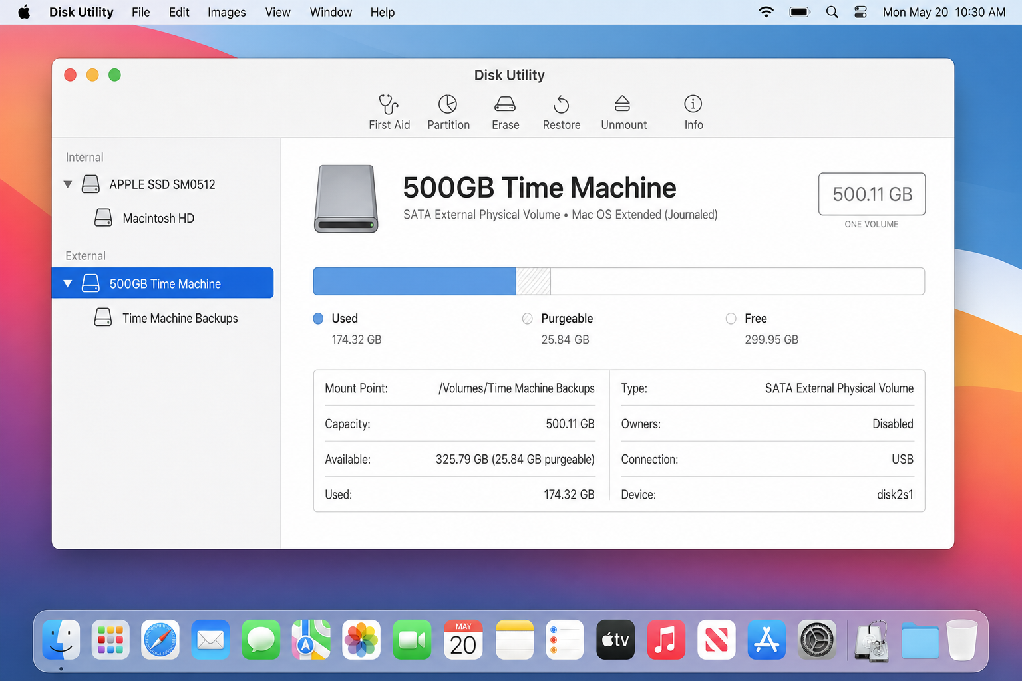The height and width of the screenshot is (681, 1022).
Task: Collapse the APPLE SSD SM0512 disclosure triangle
Action: point(67,184)
